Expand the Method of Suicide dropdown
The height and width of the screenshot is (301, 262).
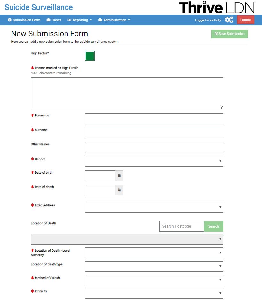154,280
